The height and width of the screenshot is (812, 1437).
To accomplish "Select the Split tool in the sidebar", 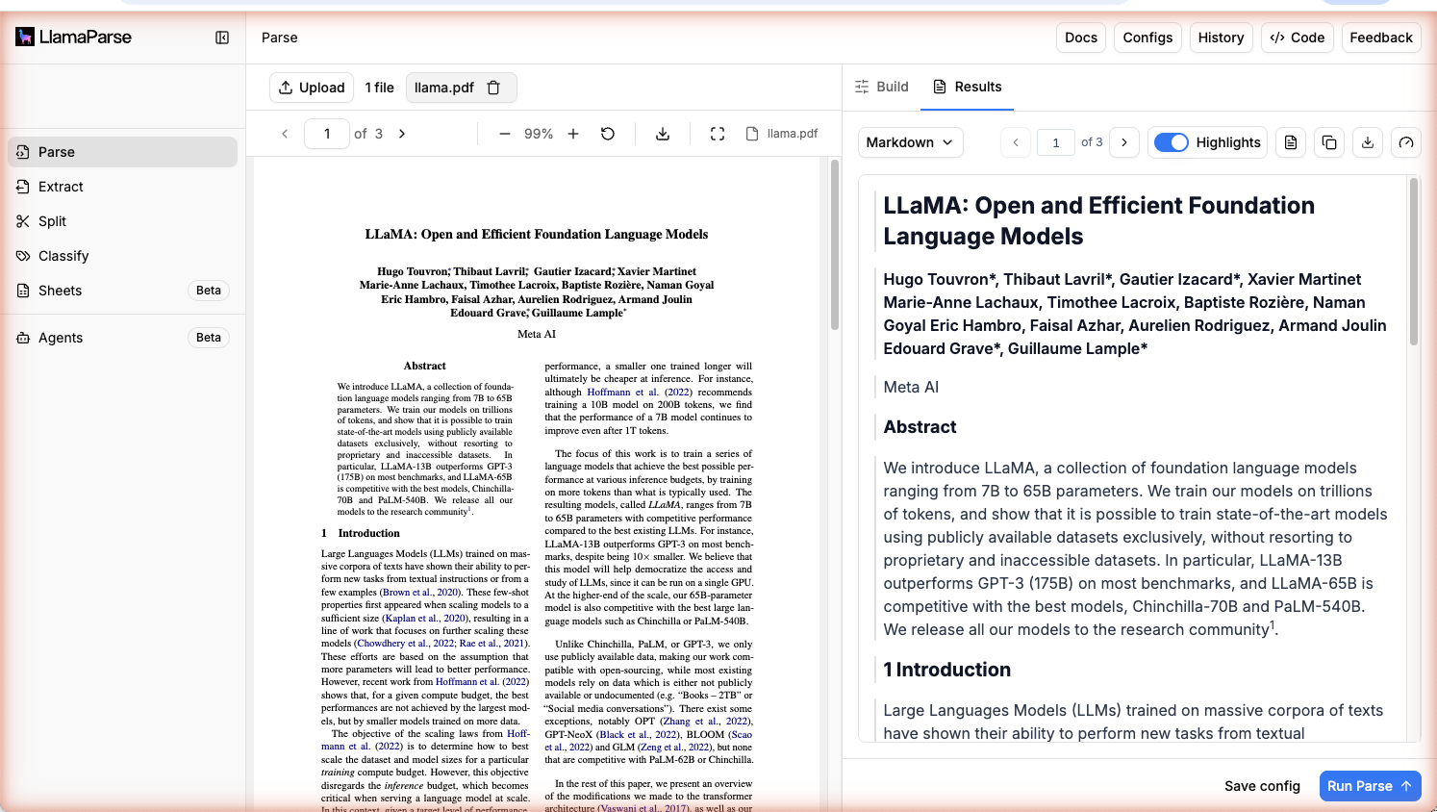I will [x=52, y=220].
